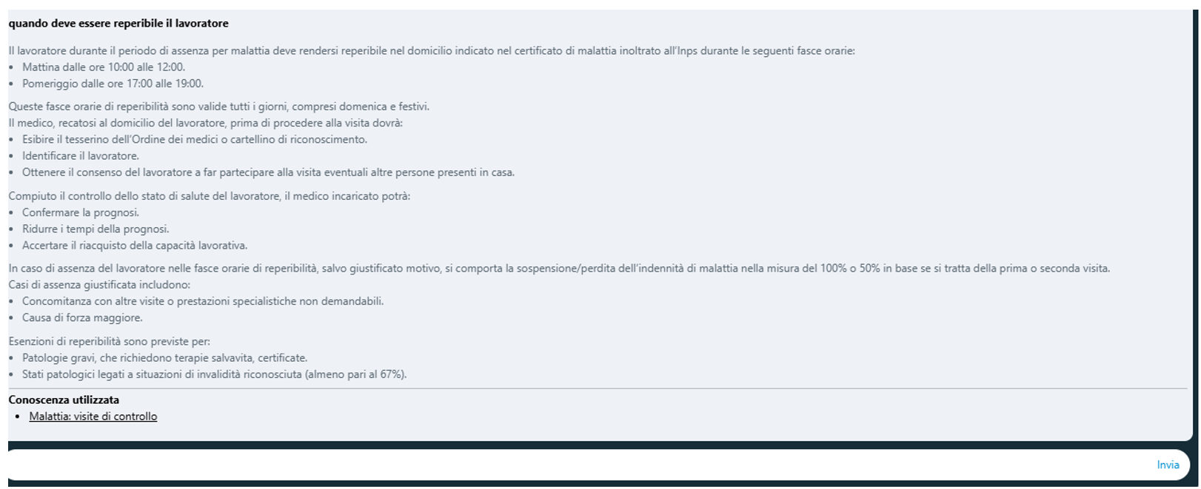1201x489 pixels.
Task: Click the Ridurre i tempi della prognosi bullet
Action: 96,229
